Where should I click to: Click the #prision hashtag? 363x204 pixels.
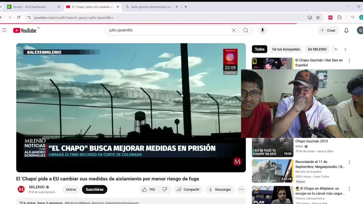98,203
